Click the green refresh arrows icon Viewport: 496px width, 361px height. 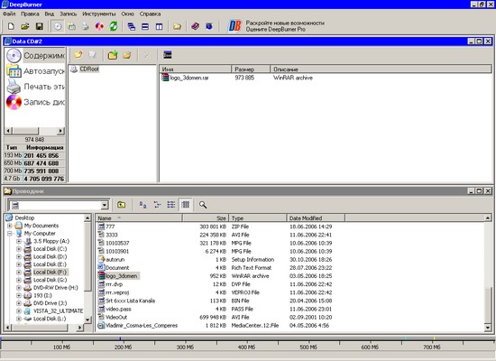114,26
